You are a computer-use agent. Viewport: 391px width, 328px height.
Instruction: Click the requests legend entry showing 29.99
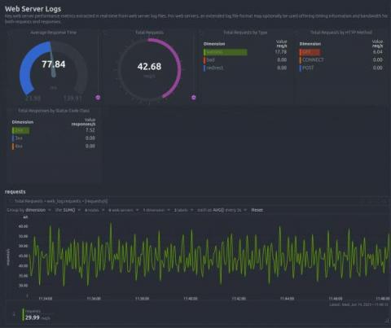(36, 315)
